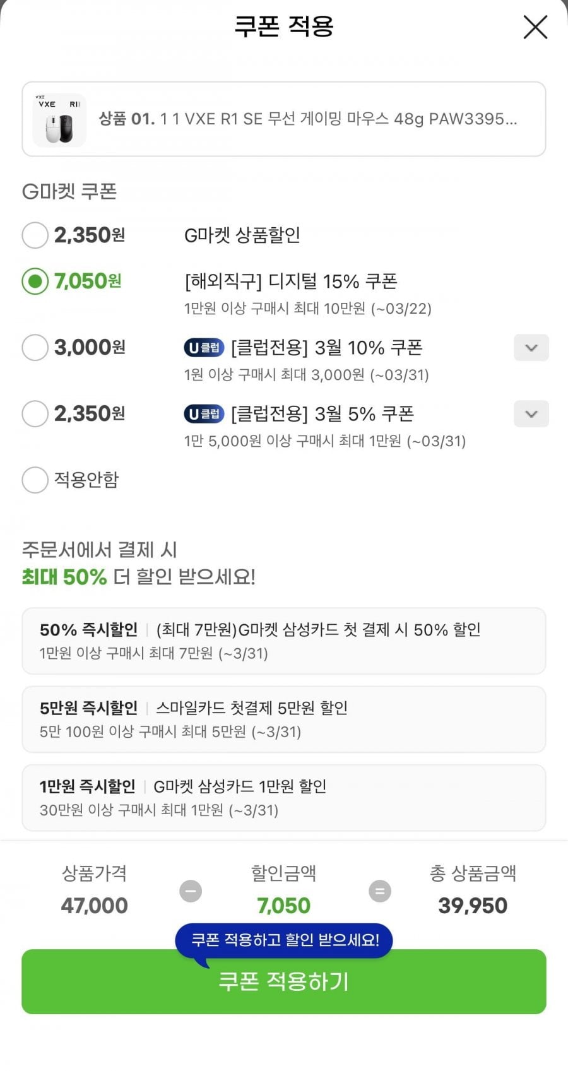Select the 적용안함 radio option
Screen dimensions: 568x1071
coord(35,480)
